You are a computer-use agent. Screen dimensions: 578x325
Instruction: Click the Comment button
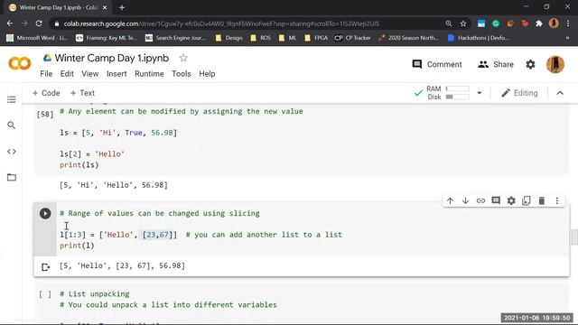(x=437, y=64)
